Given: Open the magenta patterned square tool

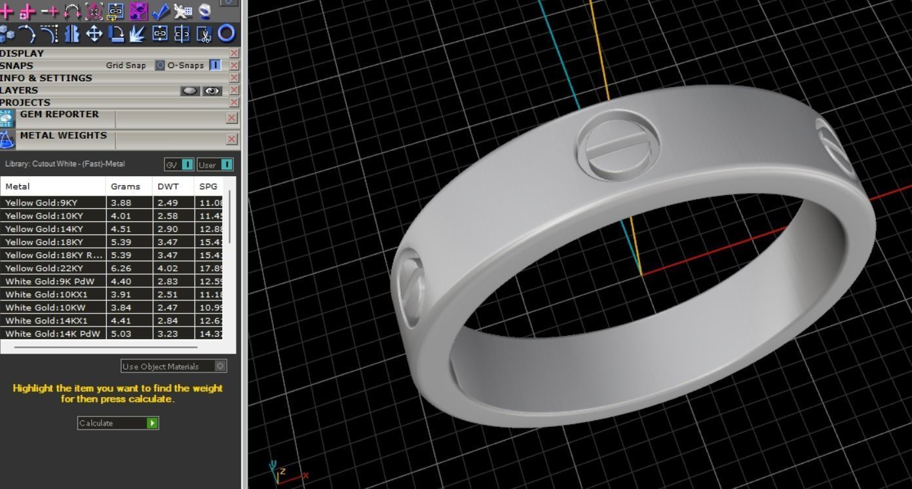Looking at the screenshot, I should (x=138, y=11).
